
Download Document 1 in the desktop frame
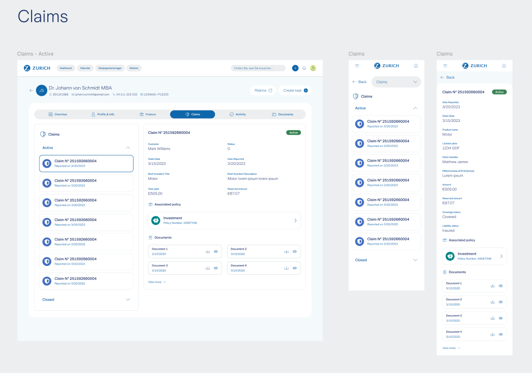[208, 252]
